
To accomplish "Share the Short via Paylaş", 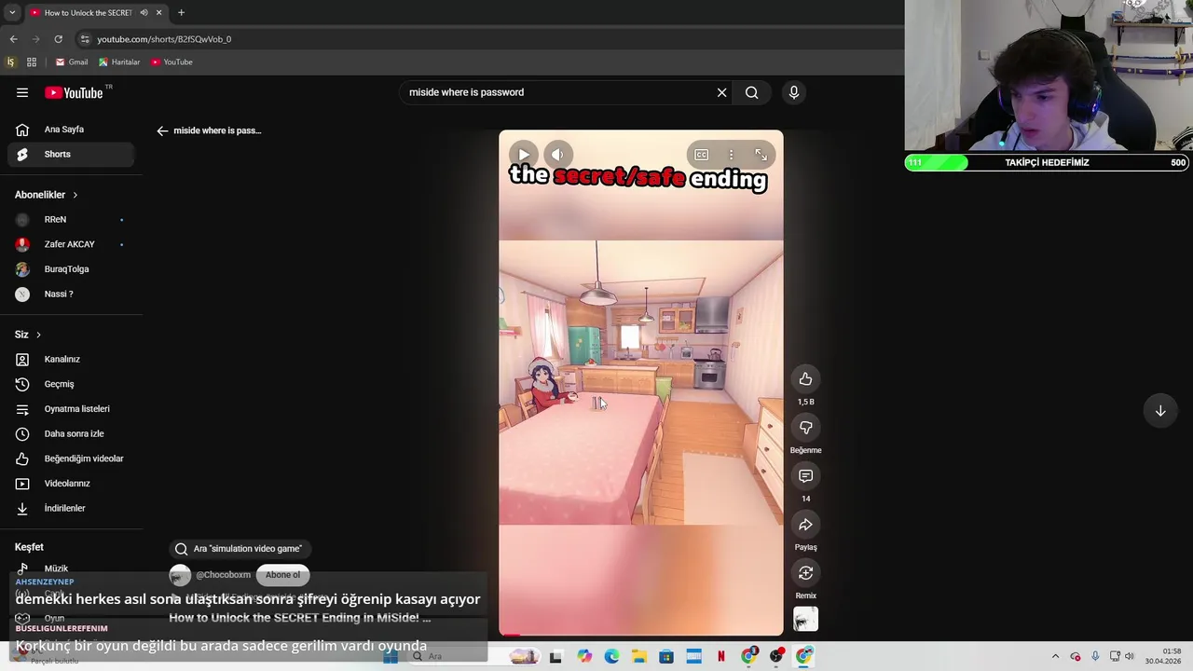I will [806, 525].
